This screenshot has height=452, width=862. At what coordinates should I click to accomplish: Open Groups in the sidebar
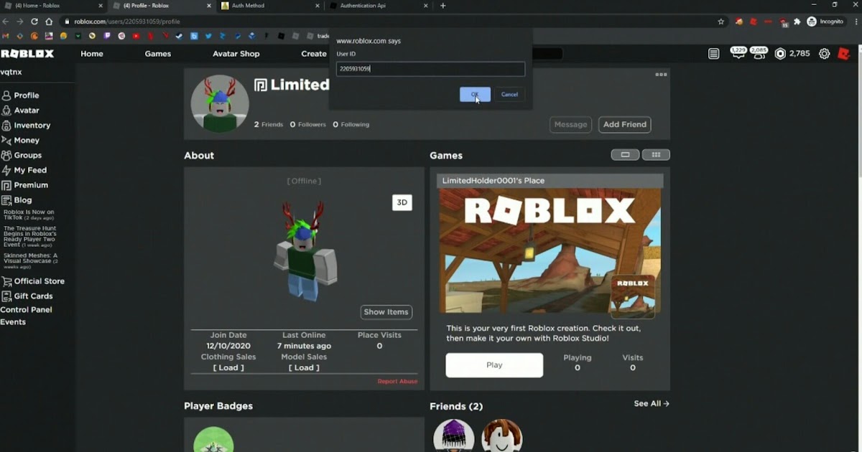pos(22,155)
